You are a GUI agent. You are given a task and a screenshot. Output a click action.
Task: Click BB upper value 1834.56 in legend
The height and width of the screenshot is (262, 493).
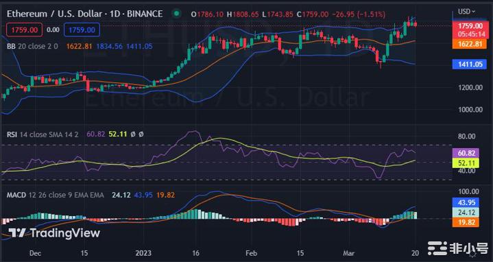[110, 46]
